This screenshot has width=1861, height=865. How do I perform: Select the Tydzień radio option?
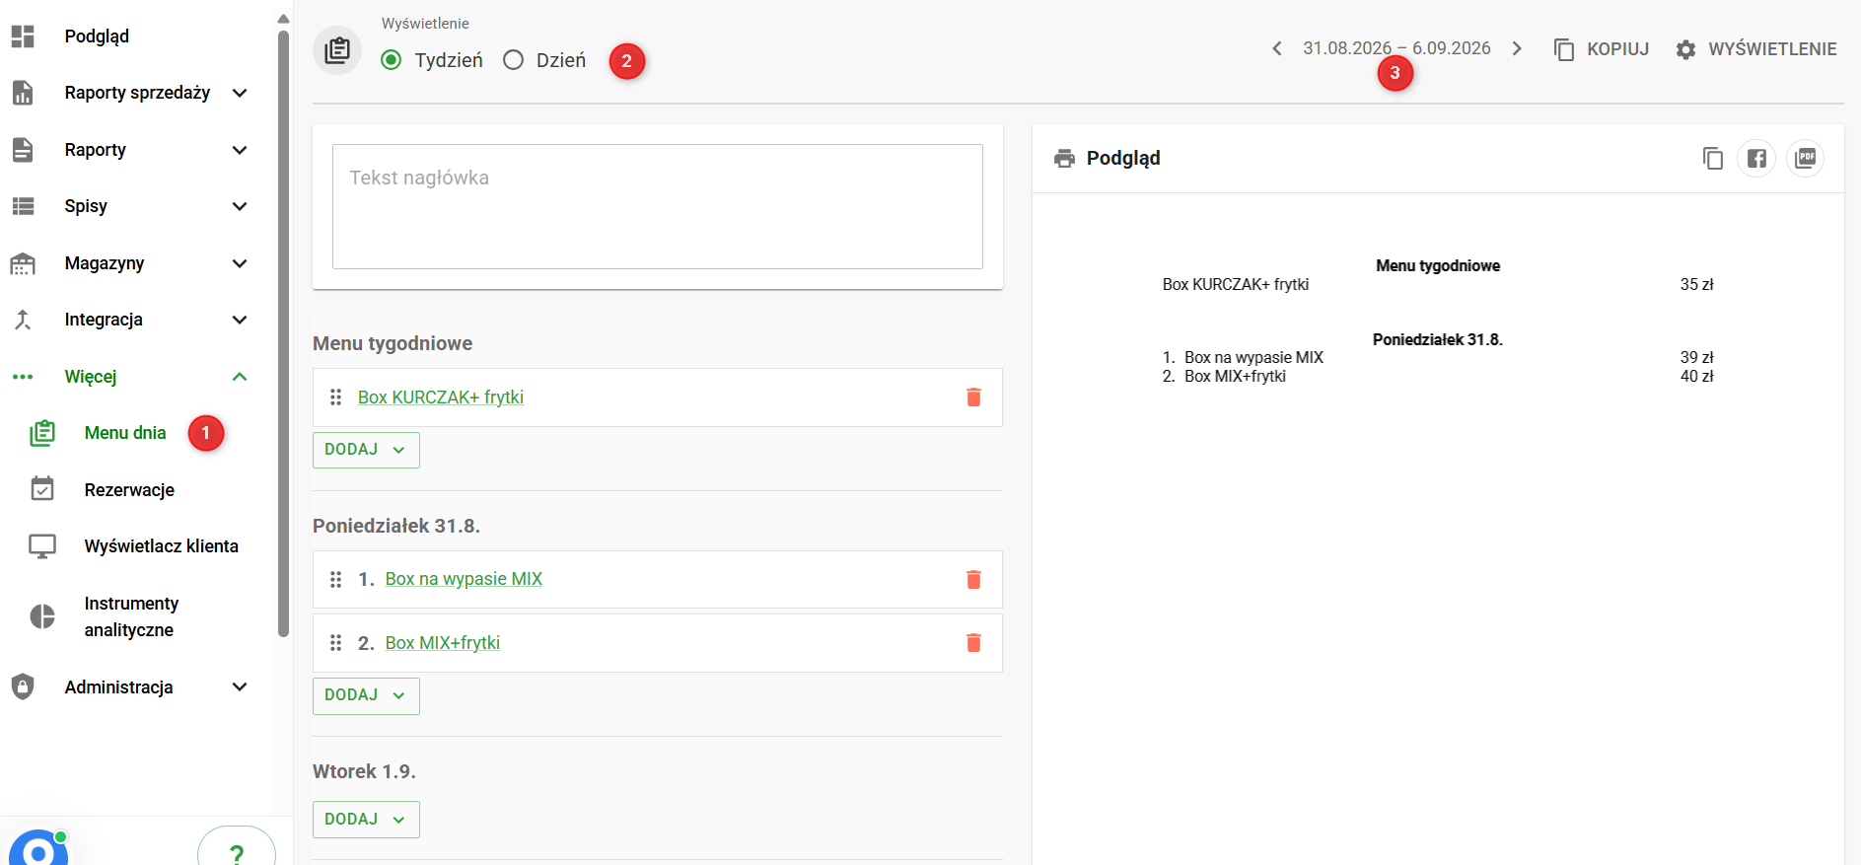[x=392, y=60]
